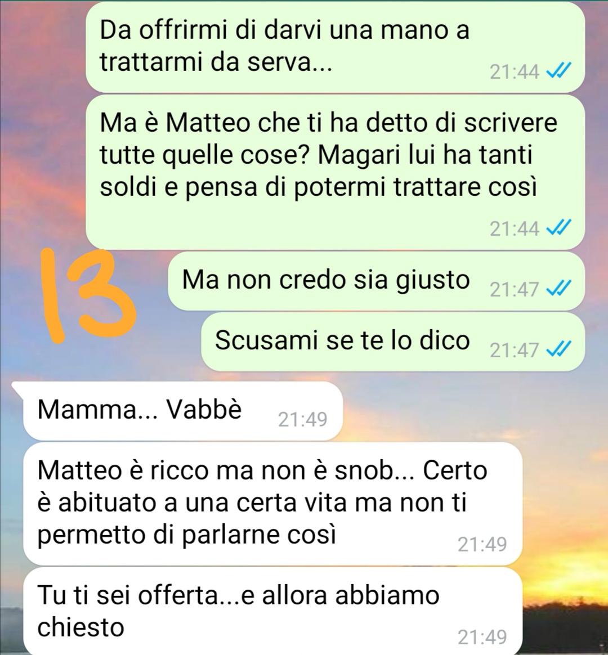Tap the 21:49 timestamp on 'permetto di parlarne così'
The image size is (608, 655).
(x=482, y=544)
